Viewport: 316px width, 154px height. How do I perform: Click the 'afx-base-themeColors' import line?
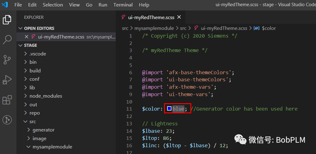point(188,72)
